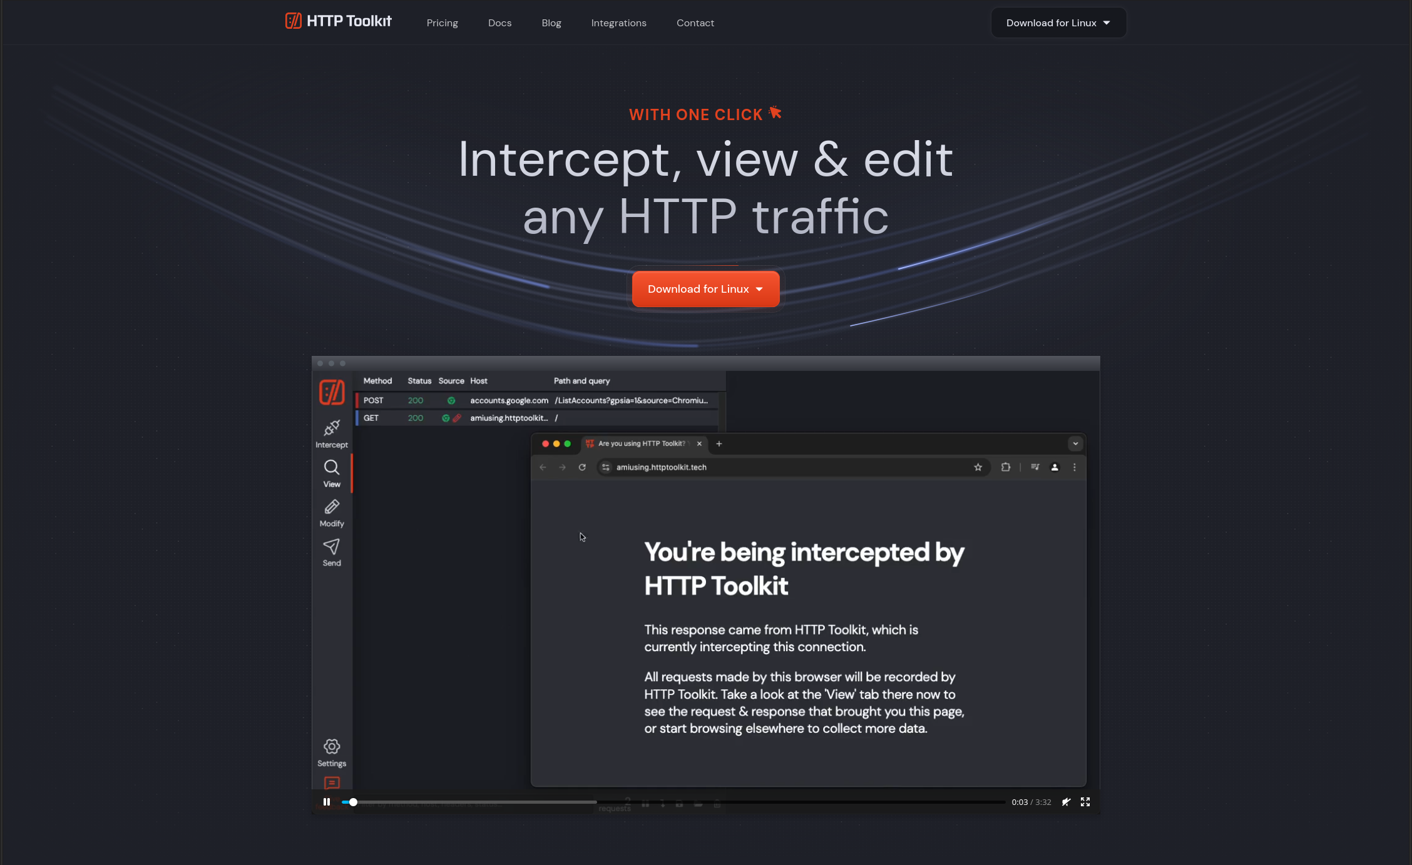Click the Pricing navigation menu item
Screen dimensions: 1412x865
point(442,22)
